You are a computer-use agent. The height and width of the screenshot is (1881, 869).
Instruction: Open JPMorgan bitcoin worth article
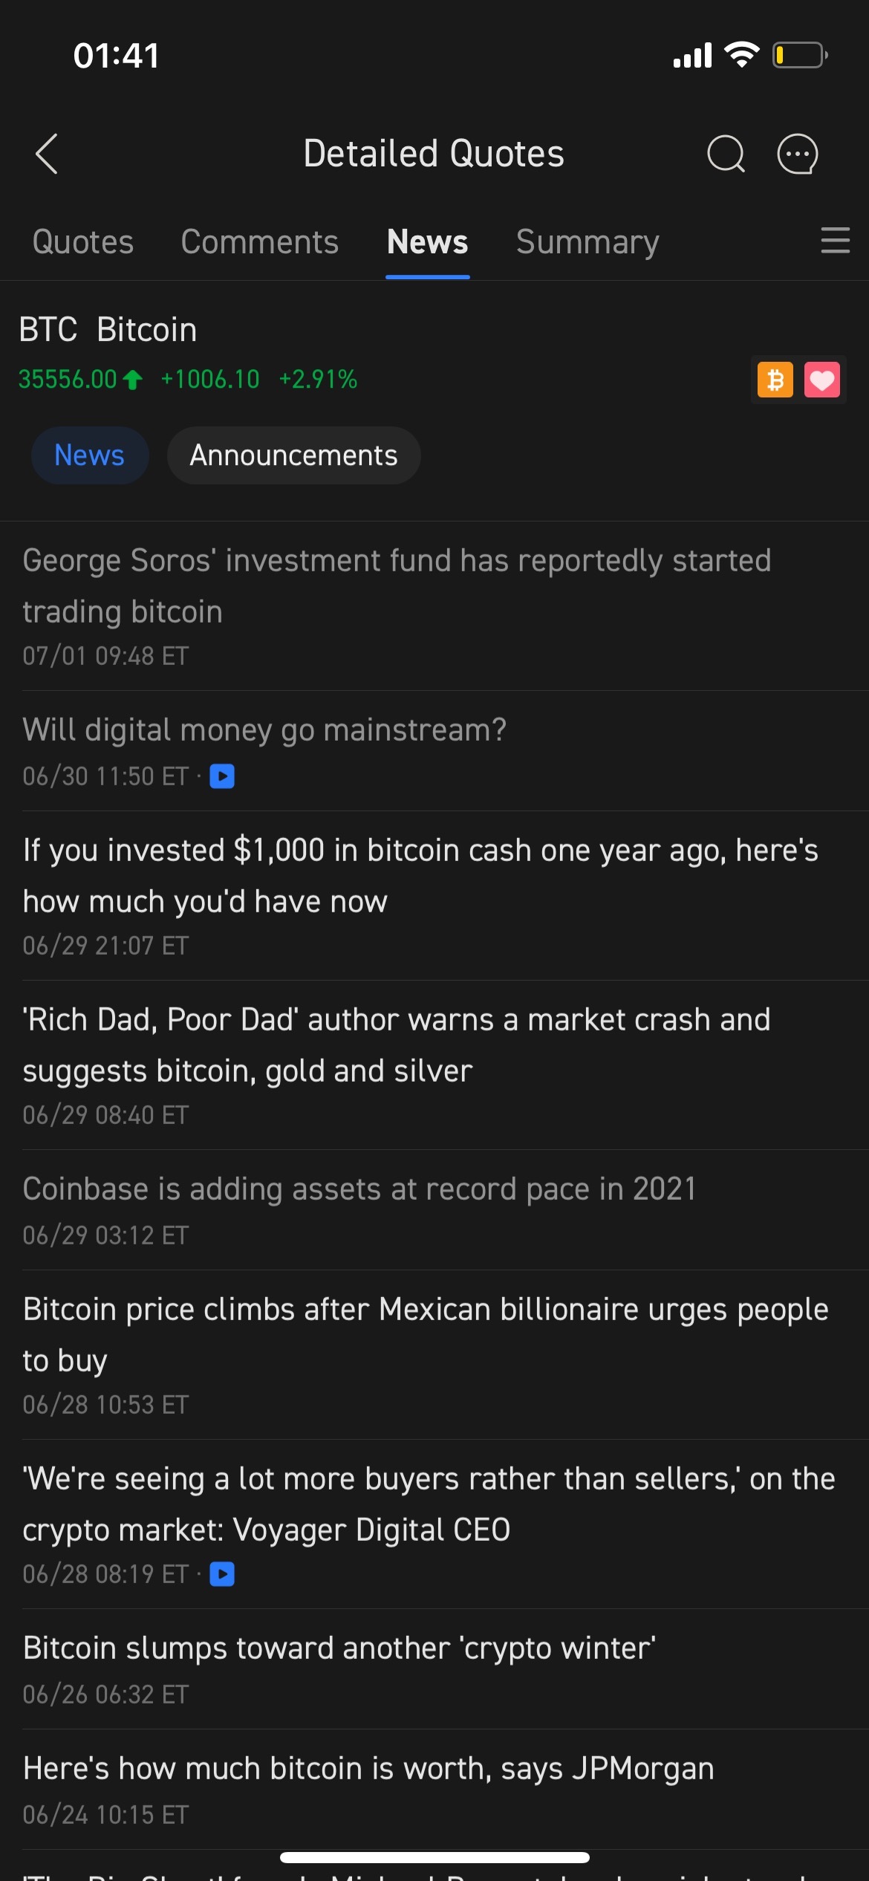pyautogui.click(x=368, y=1769)
